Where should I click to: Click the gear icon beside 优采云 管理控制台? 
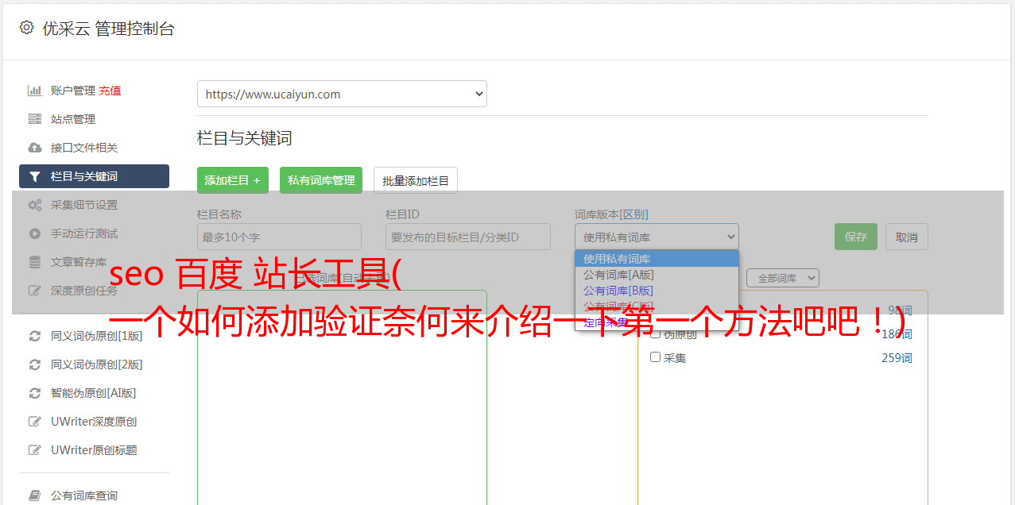(27, 28)
